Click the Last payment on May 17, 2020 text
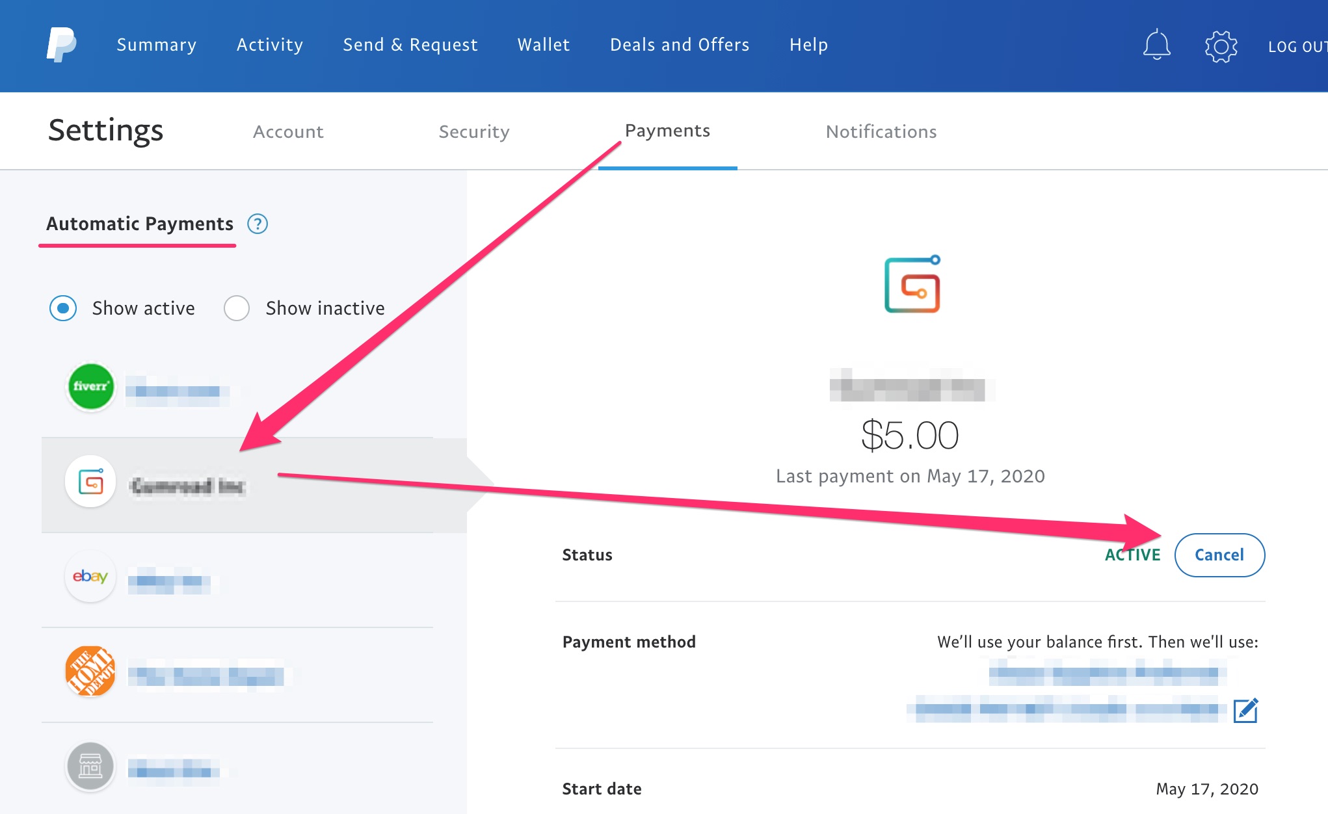Viewport: 1328px width, 814px height. pos(910,477)
